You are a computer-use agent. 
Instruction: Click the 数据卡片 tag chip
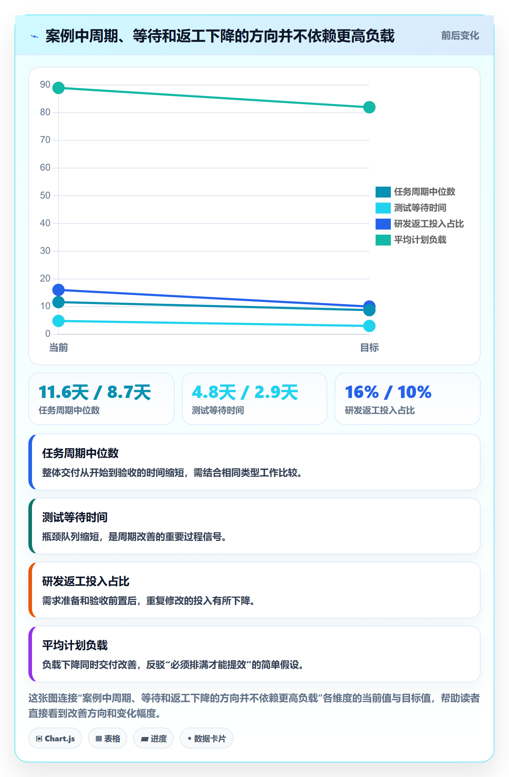coord(207,738)
